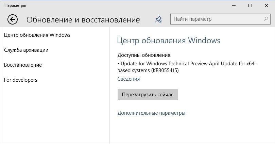Screen dimensions: 275x144
Task: Open the Сведения link
Action: point(128,79)
